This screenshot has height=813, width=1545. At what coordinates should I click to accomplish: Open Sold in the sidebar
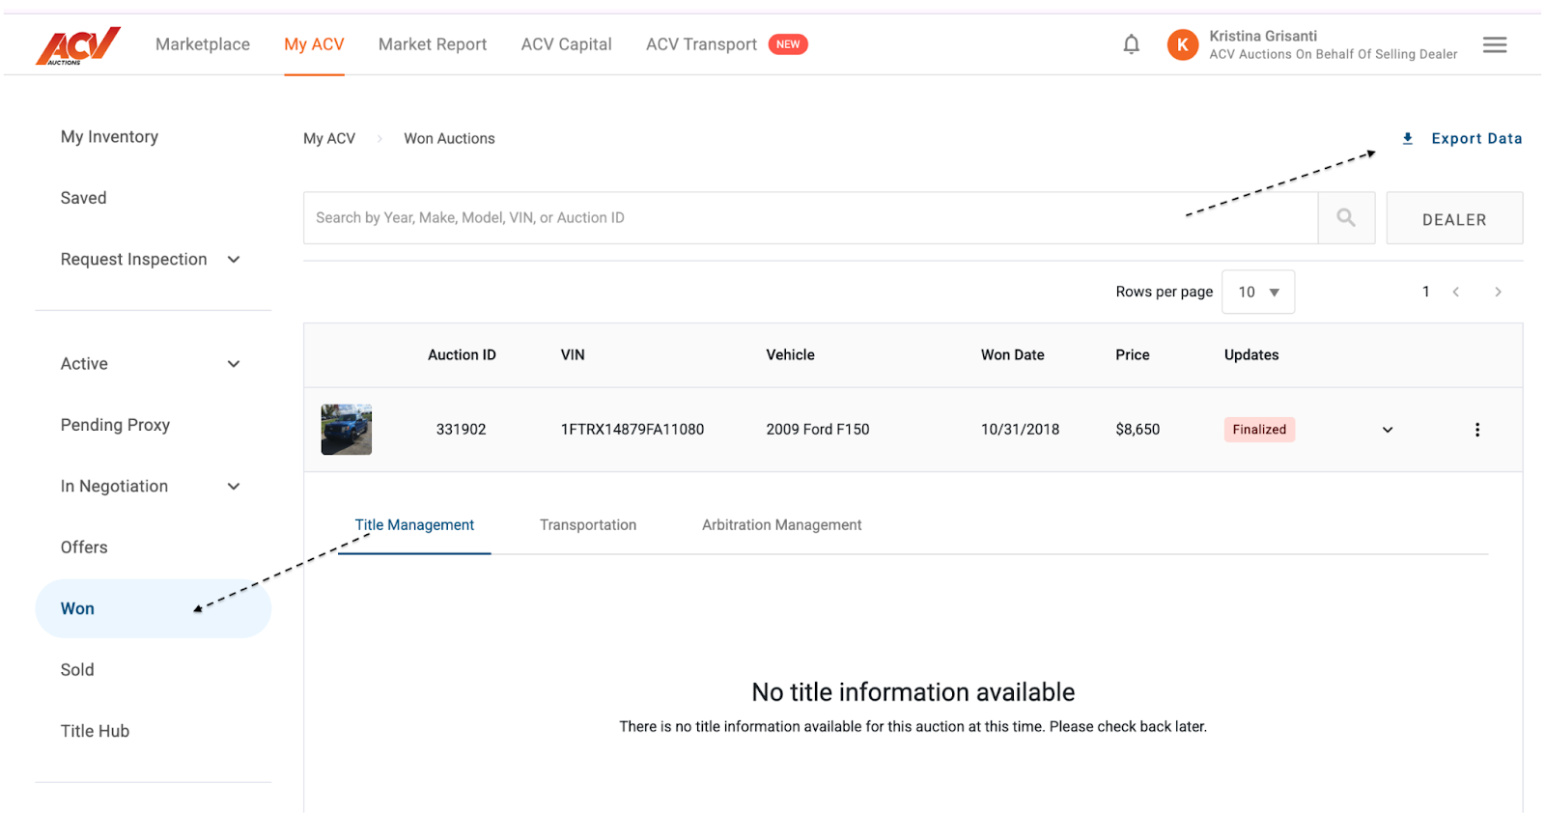click(x=77, y=670)
